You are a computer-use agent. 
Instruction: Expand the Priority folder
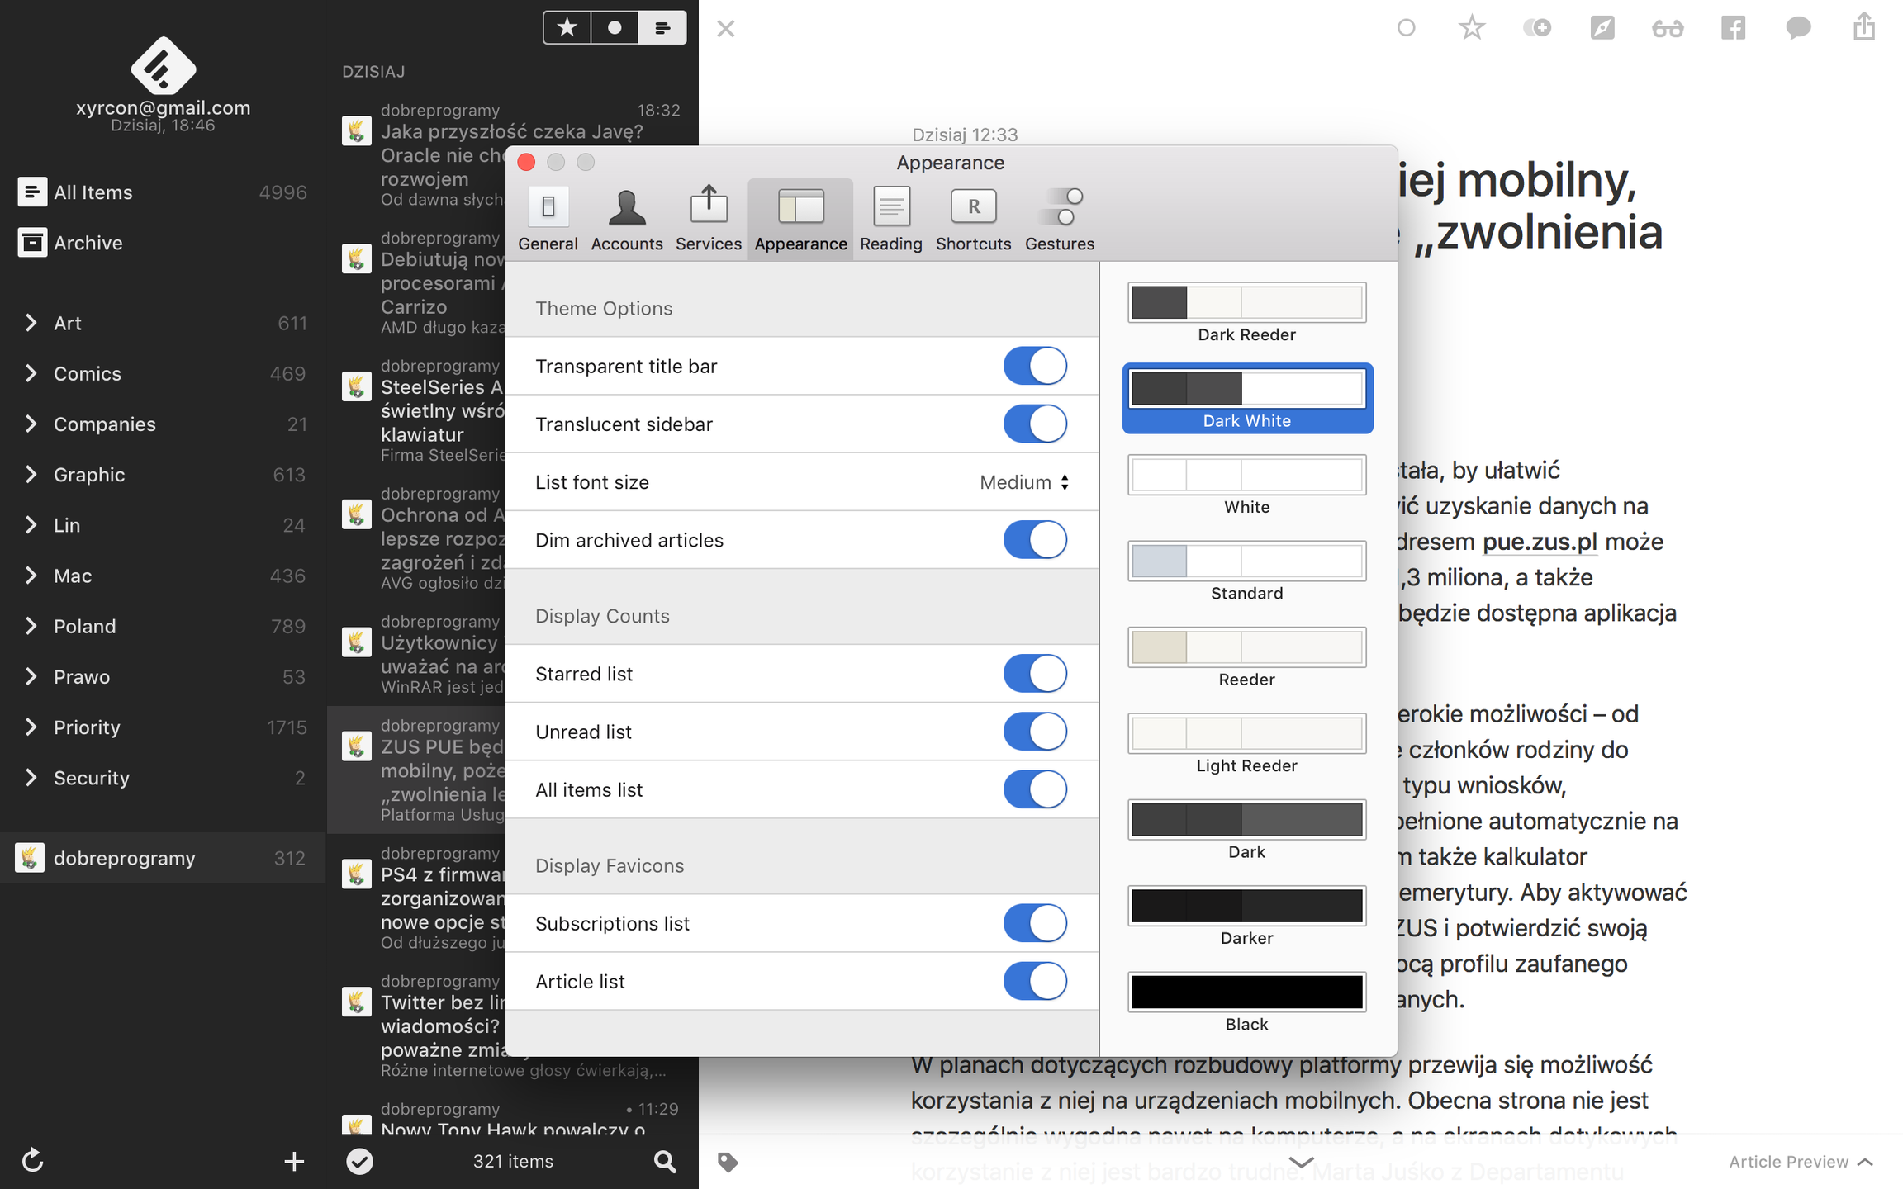pos(31,727)
